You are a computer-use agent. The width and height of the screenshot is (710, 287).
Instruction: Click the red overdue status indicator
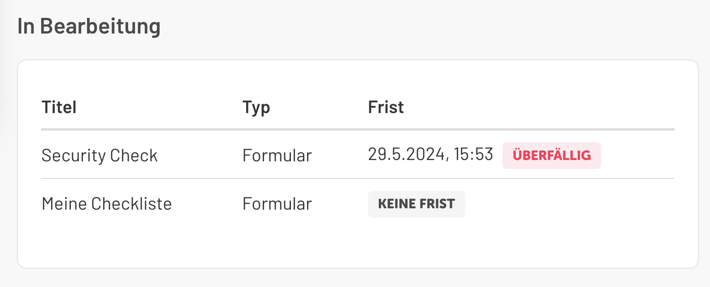551,156
